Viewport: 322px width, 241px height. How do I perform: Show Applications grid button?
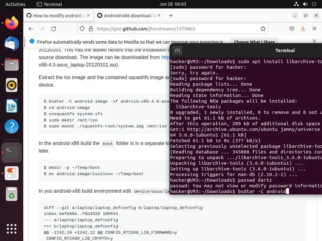click(x=12, y=229)
